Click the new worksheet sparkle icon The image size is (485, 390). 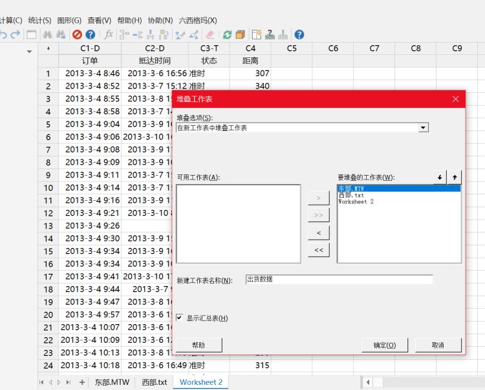(257, 35)
